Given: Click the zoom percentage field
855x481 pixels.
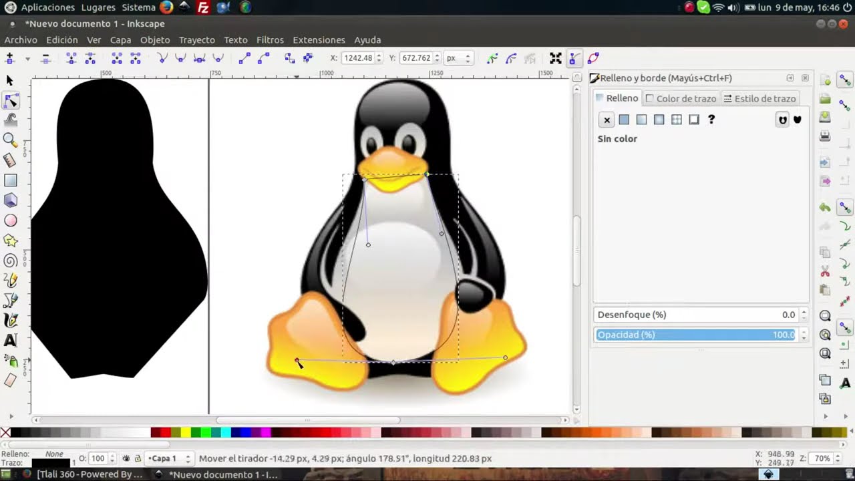Looking at the screenshot, I should [x=822, y=458].
